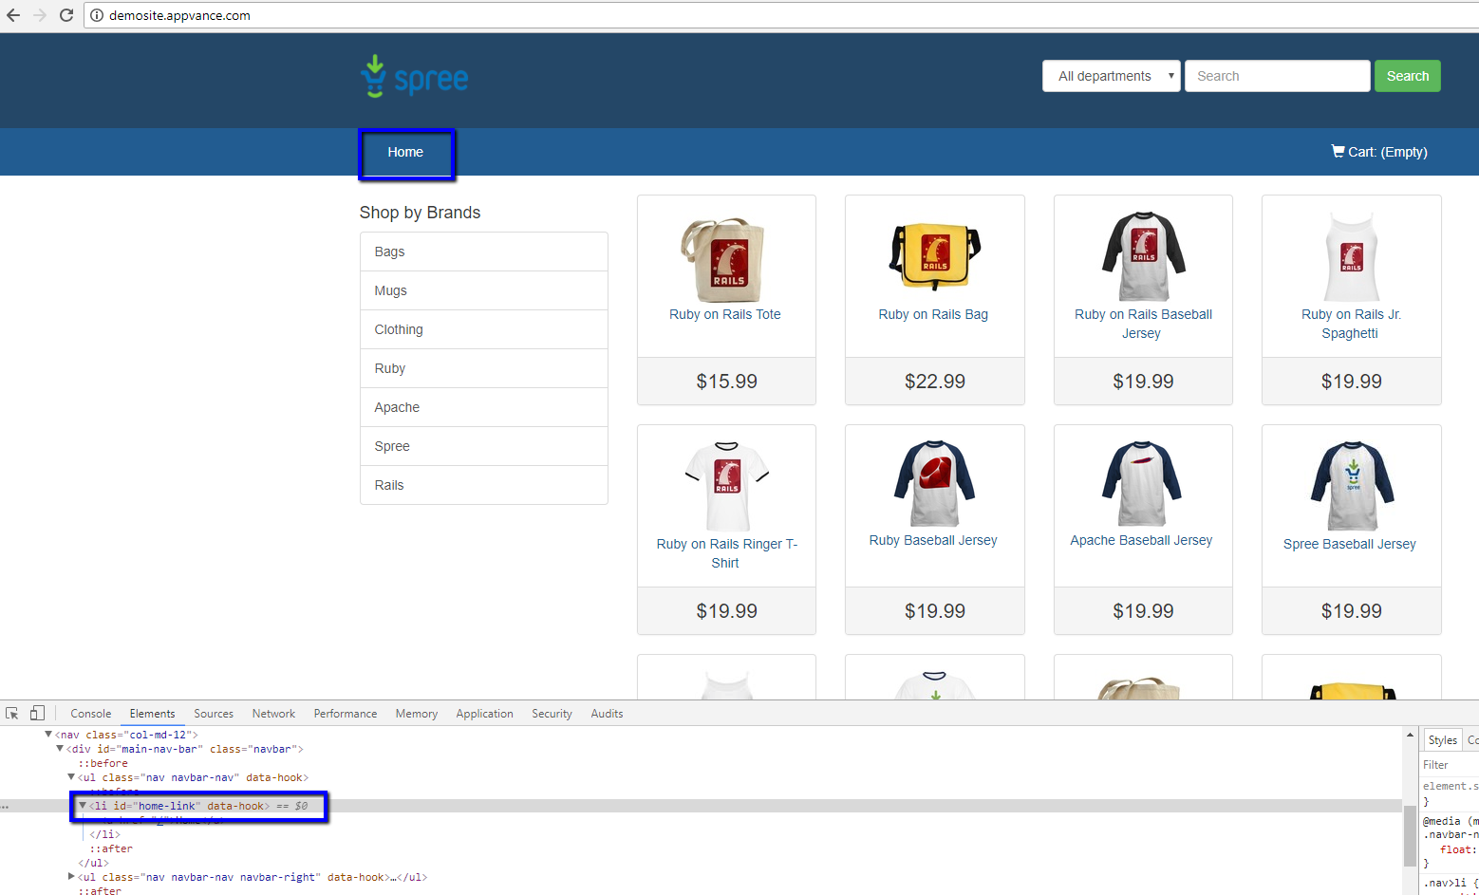
Task: Select the Elements tab
Action: pyautogui.click(x=152, y=714)
